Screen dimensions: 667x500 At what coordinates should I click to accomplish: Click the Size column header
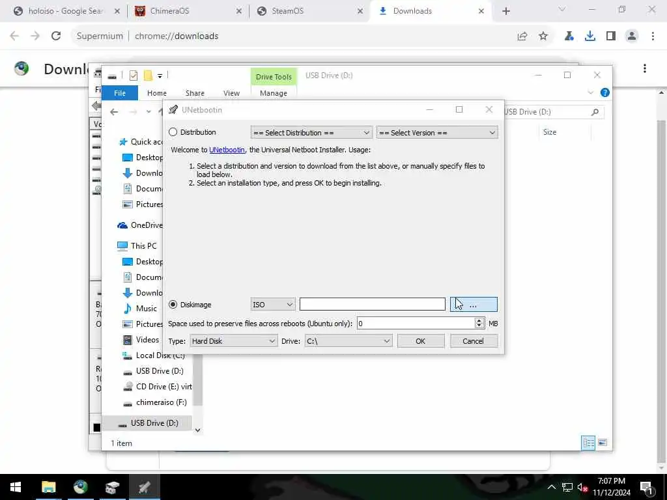click(549, 132)
